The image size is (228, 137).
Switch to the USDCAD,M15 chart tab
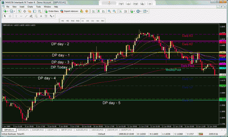[97, 130]
